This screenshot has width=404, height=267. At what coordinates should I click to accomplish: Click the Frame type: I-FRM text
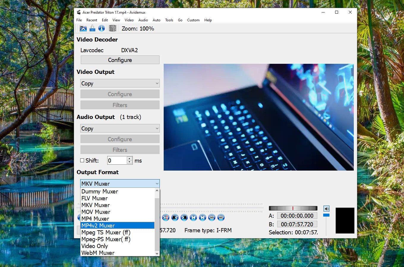pyautogui.click(x=208, y=231)
